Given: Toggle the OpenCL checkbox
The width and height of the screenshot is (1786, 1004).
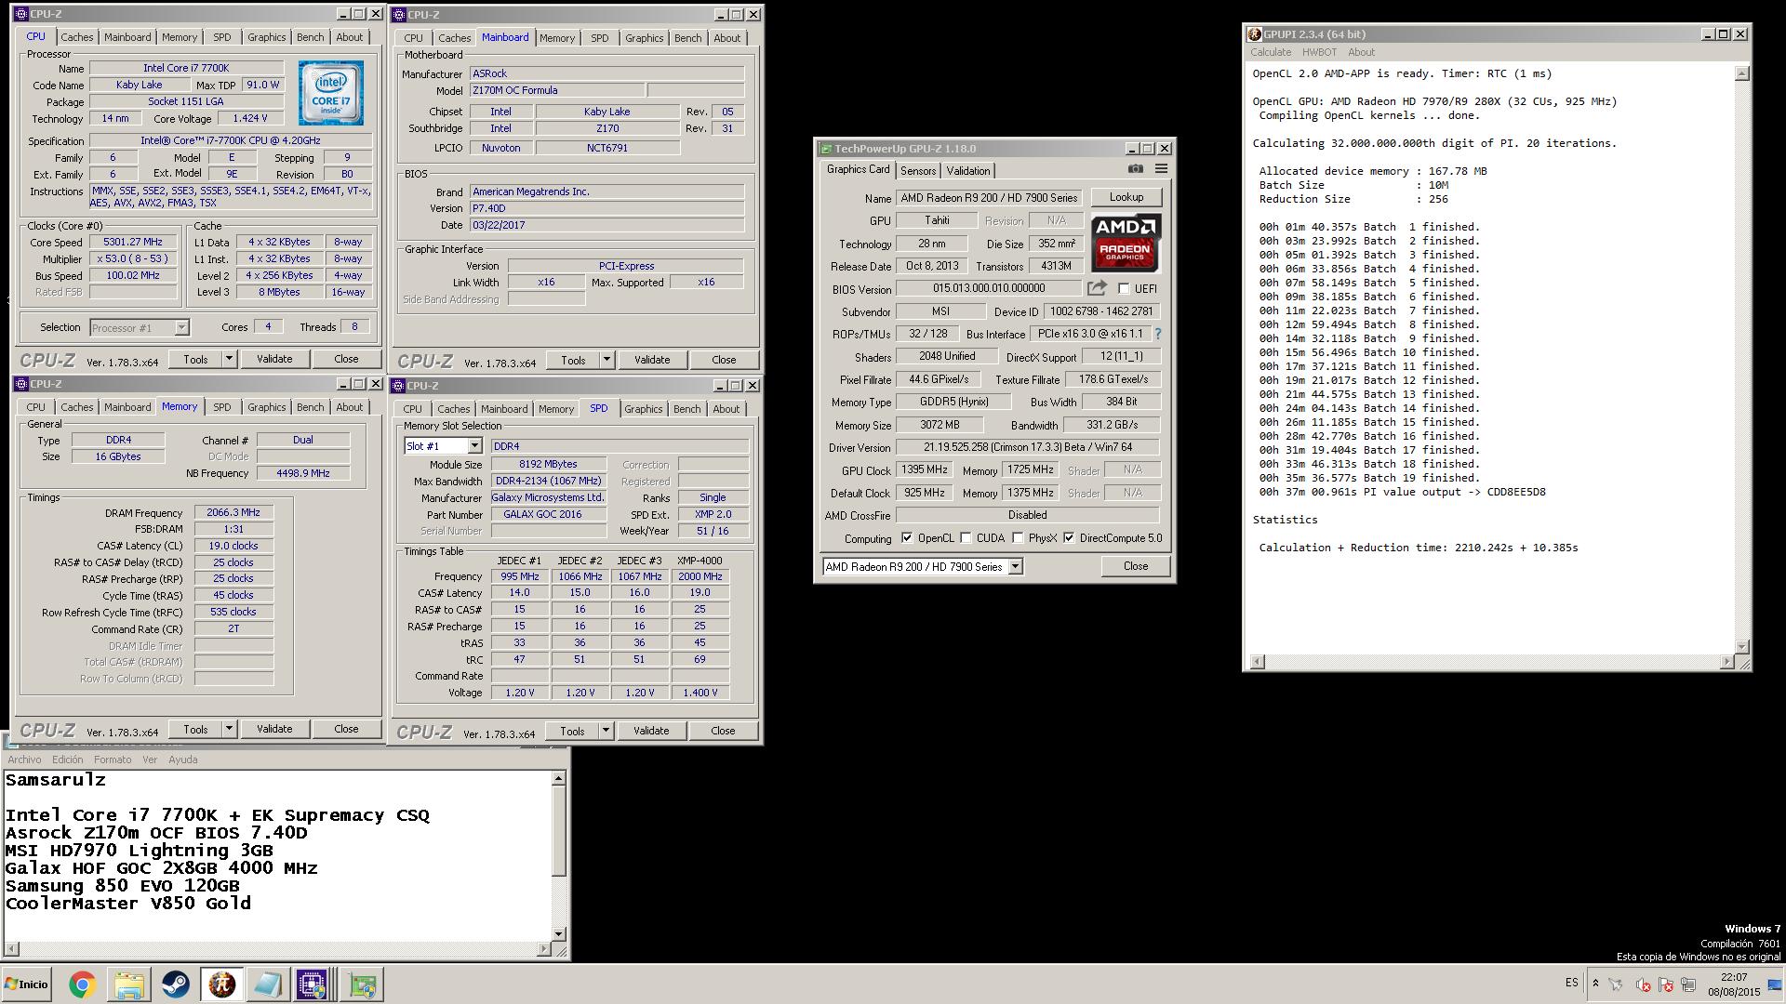Looking at the screenshot, I should (907, 538).
